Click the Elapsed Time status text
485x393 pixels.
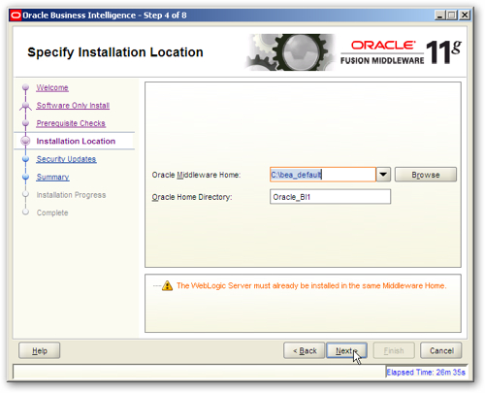pyautogui.click(x=426, y=373)
